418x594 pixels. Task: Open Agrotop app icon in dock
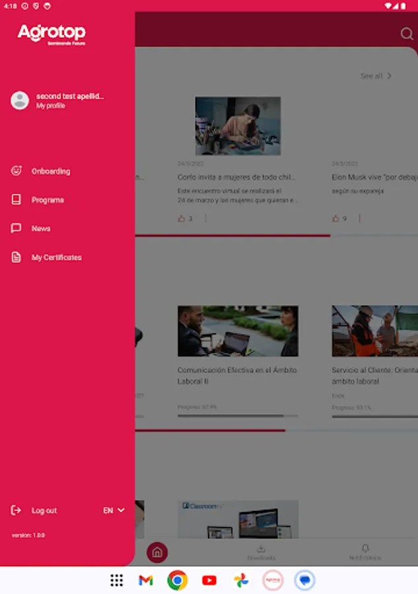[273, 580]
